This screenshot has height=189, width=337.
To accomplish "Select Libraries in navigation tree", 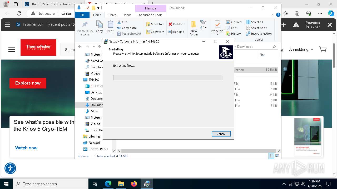I will tap(92, 136).
